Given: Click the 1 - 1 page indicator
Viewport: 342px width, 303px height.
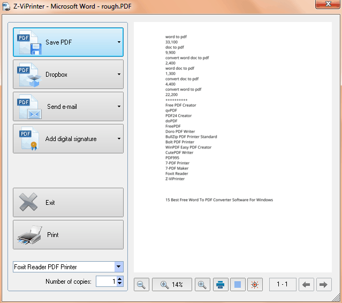Looking at the screenshot, I should click(x=283, y=284).
